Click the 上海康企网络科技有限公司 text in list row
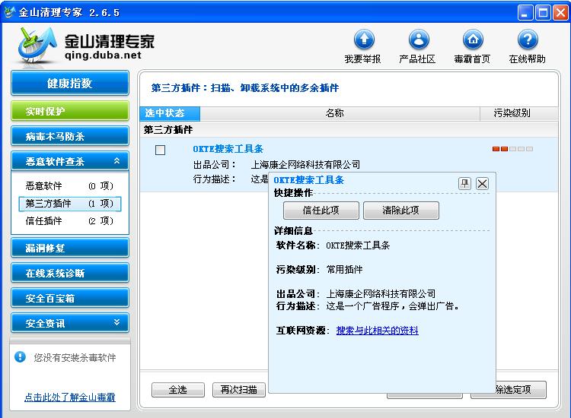571x418 pixels. coord(305,165)
